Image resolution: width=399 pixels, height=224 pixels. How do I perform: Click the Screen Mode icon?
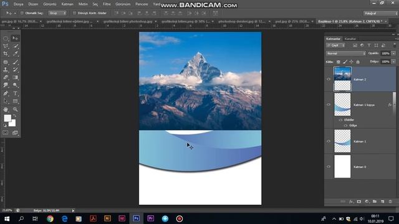15,133
